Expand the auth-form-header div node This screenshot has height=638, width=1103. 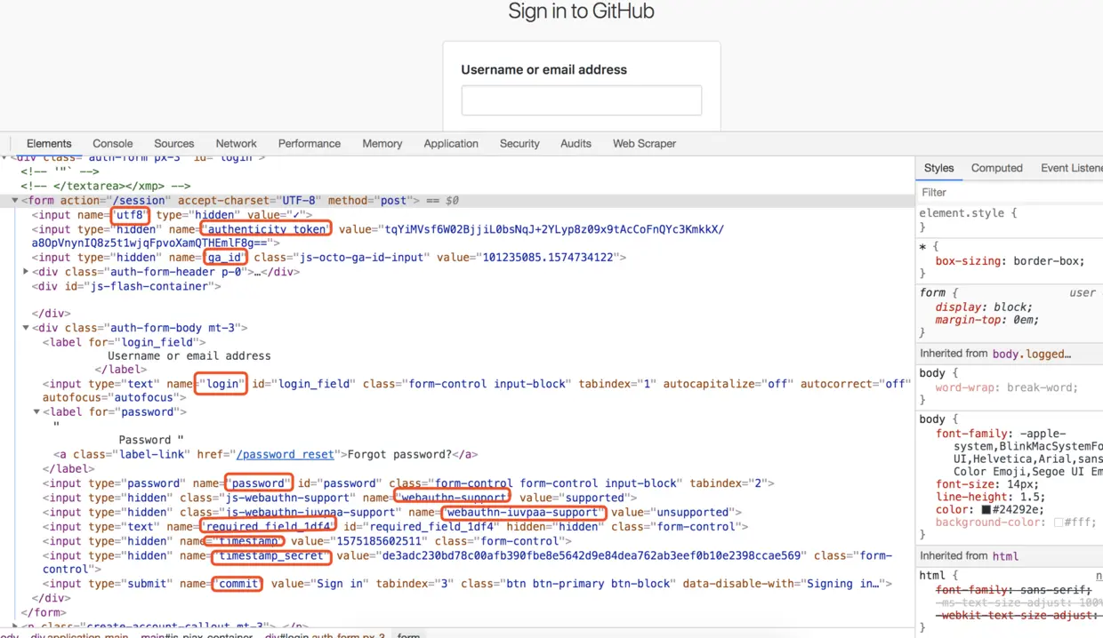coord(25,272)
